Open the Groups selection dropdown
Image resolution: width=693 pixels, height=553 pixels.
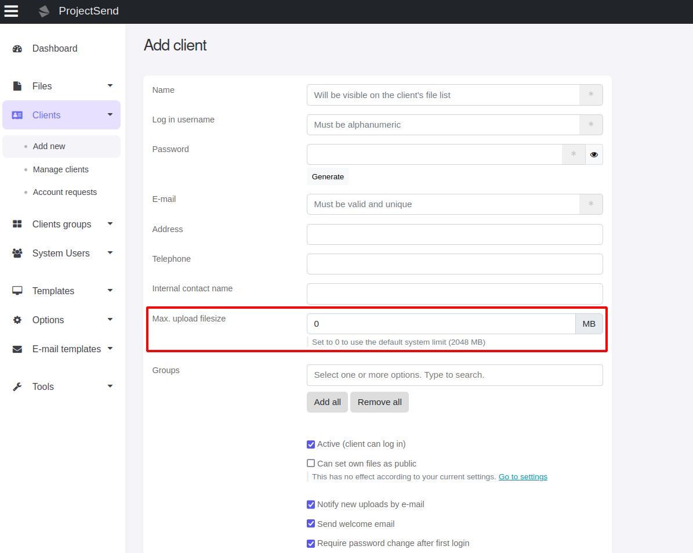pos(454,375)
